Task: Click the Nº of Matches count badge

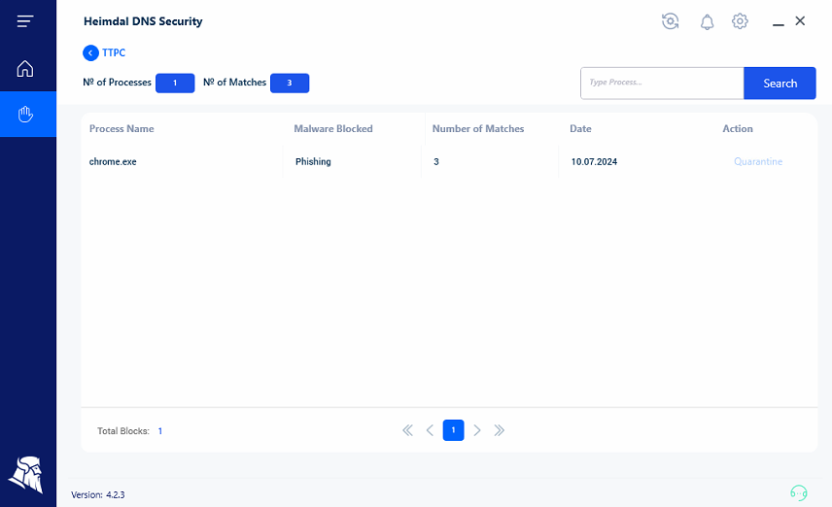Action: (290, 83)
